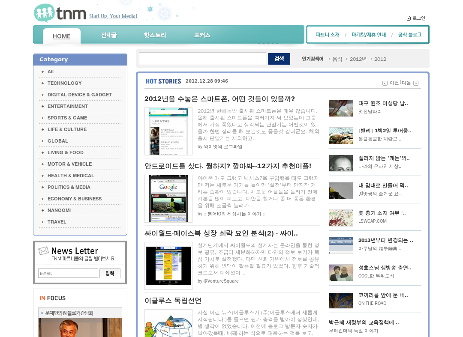Click popular search term 2012년

(x=358, y=59)
